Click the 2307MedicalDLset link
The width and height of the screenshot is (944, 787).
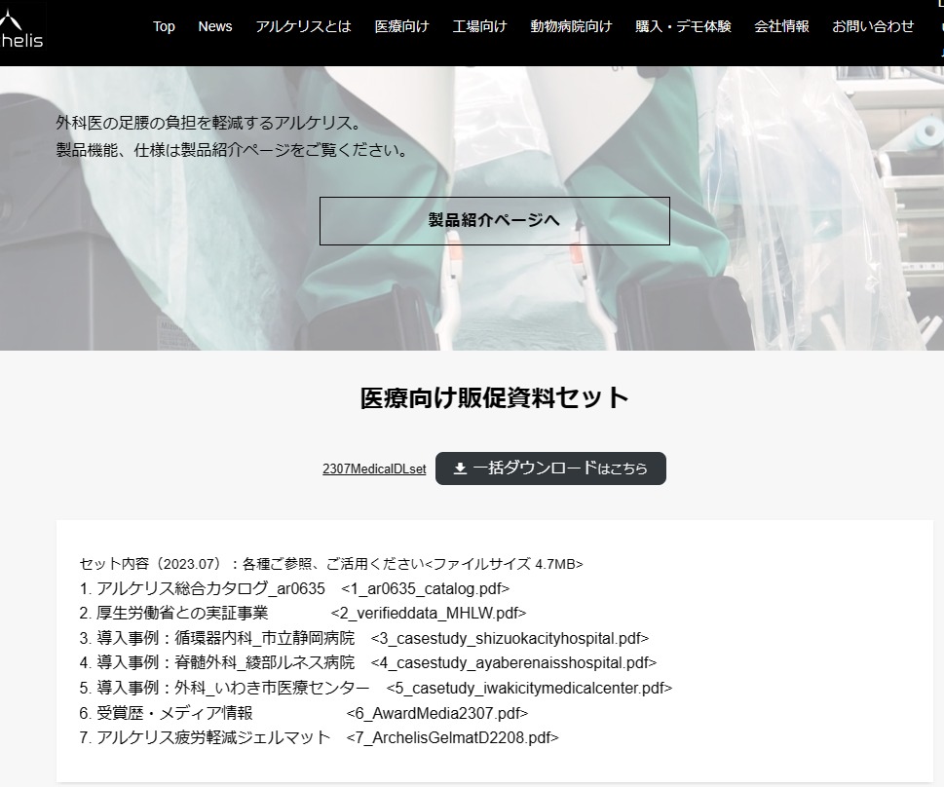tap(374, 469)
